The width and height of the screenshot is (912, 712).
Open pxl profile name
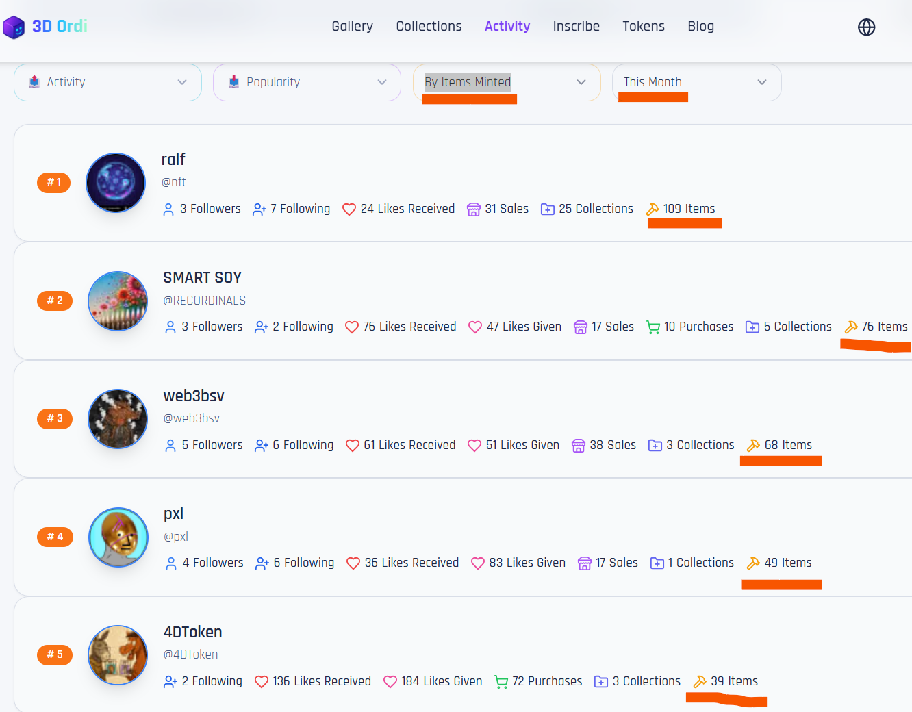pos(173,513)
